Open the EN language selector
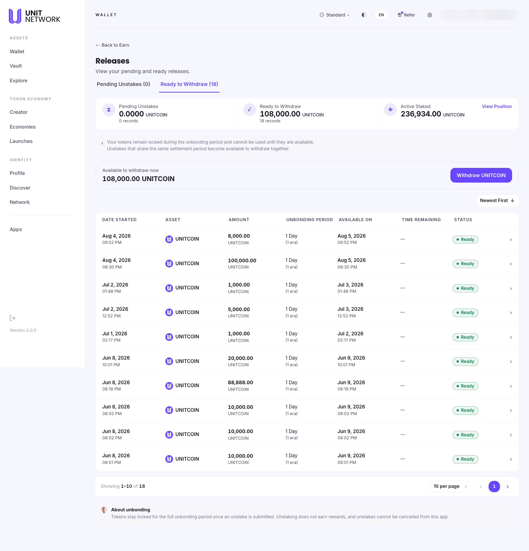 pyautogui.click(x=381, y=15)
